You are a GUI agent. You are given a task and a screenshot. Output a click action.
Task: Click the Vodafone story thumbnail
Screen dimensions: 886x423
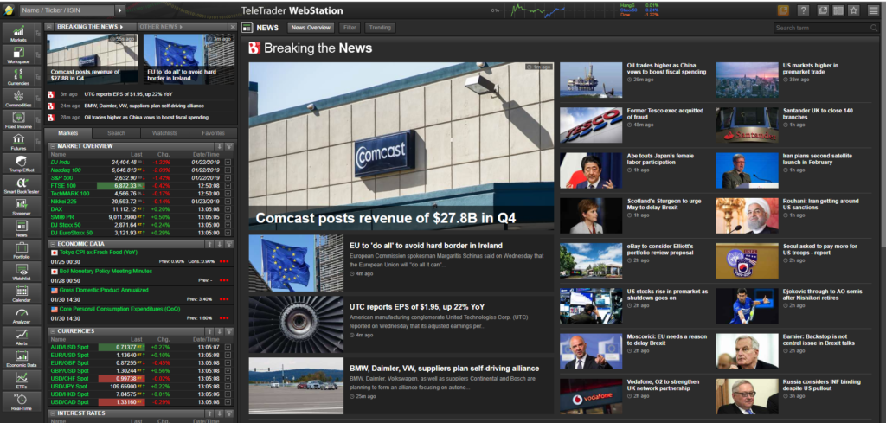[591, 396]
